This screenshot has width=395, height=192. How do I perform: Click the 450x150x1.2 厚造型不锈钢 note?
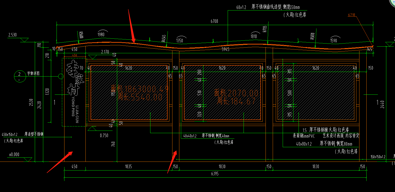click(x=23, y=134)
